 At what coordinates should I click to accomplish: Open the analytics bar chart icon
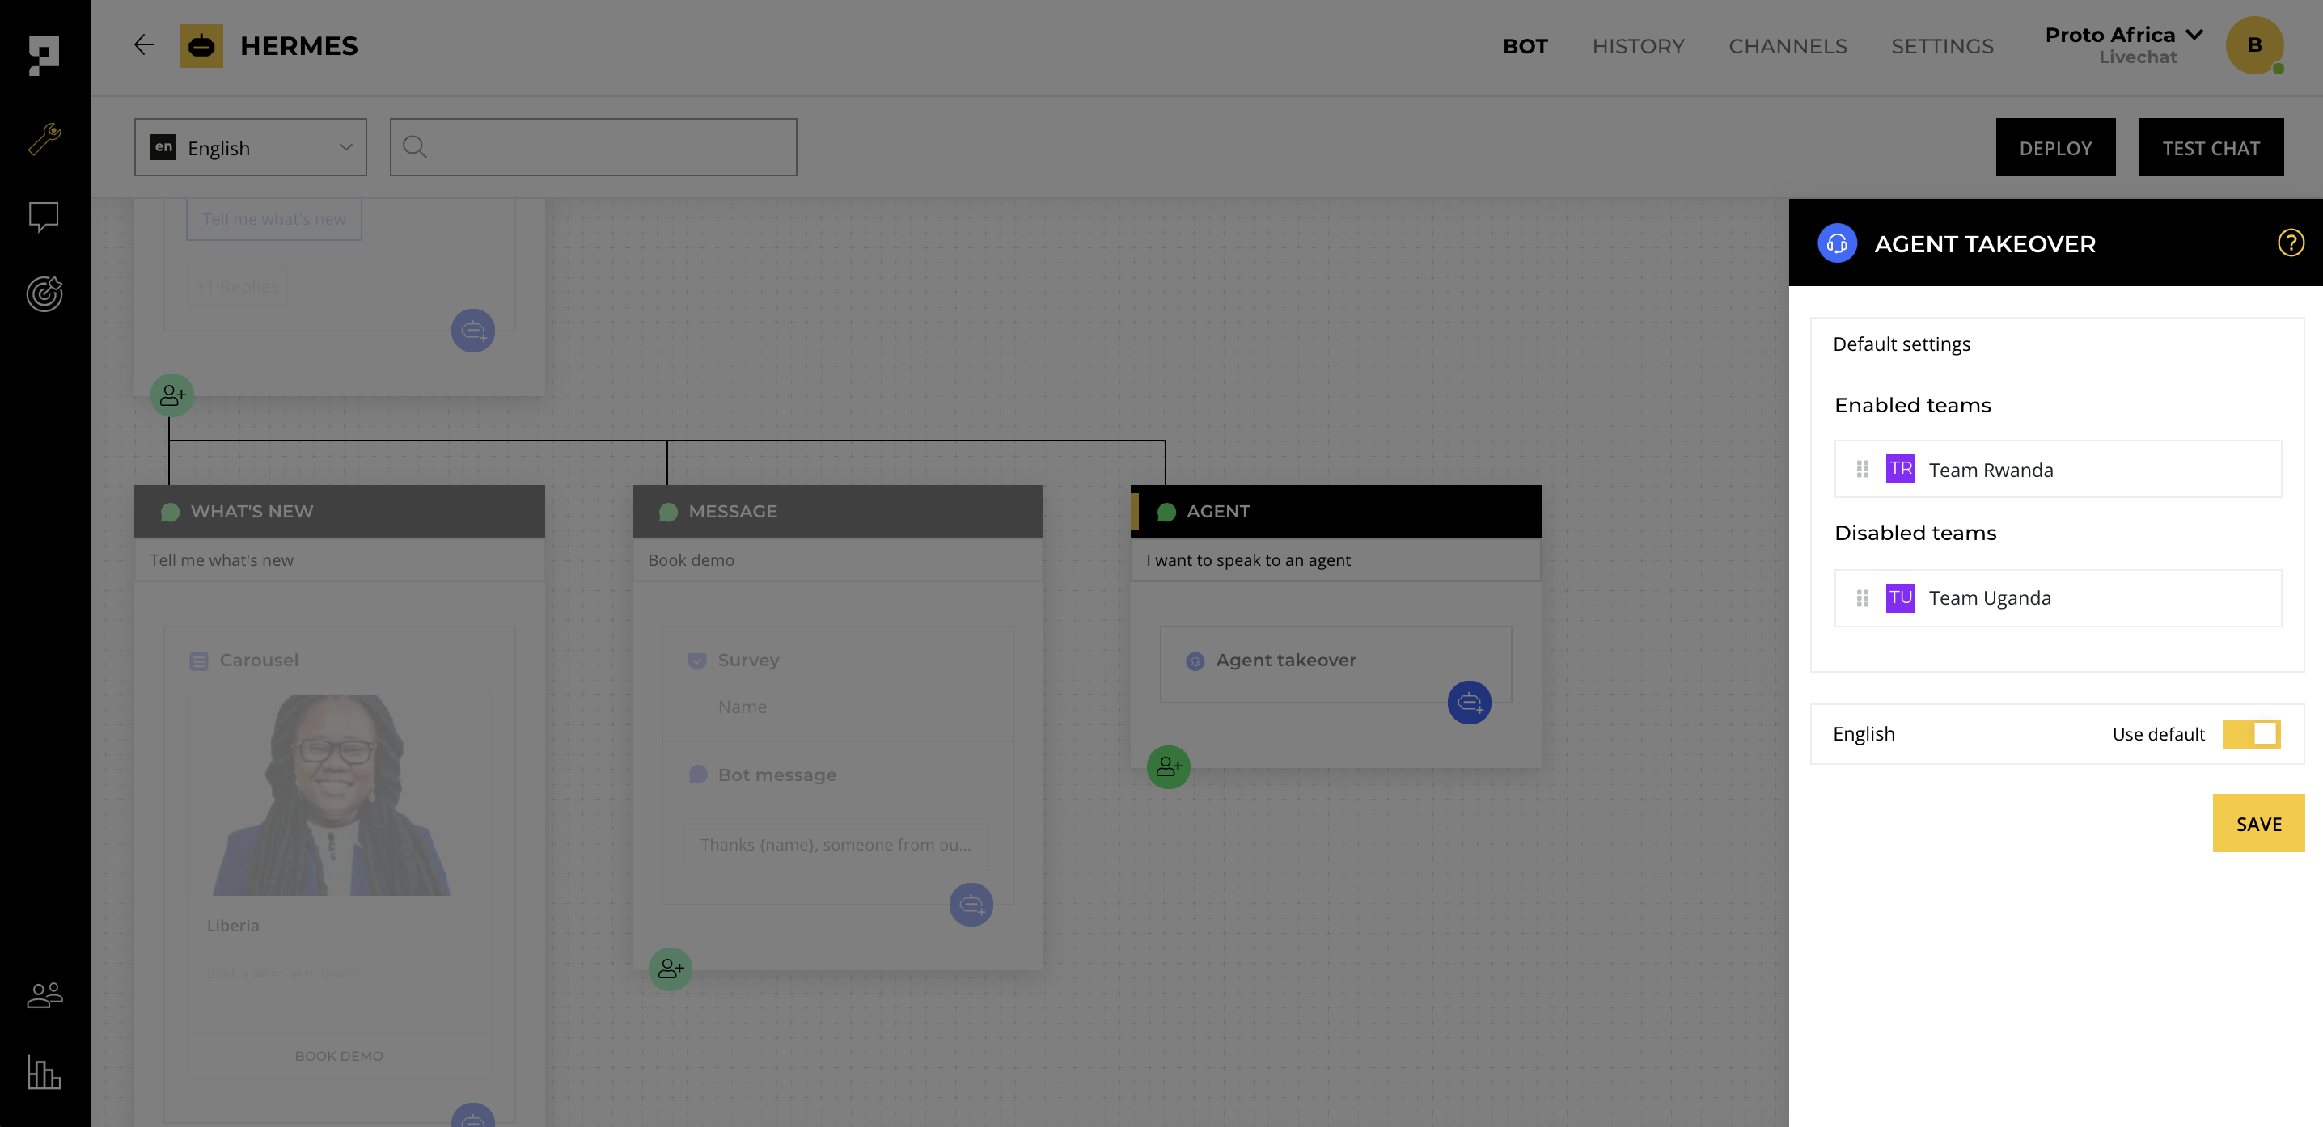point(44,1072)
